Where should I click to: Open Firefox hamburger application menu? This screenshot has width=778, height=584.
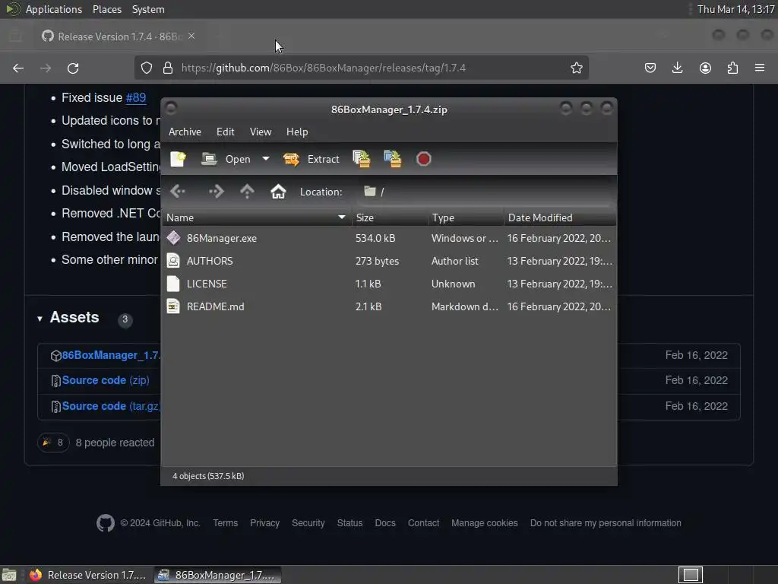(x=760, y=68)
